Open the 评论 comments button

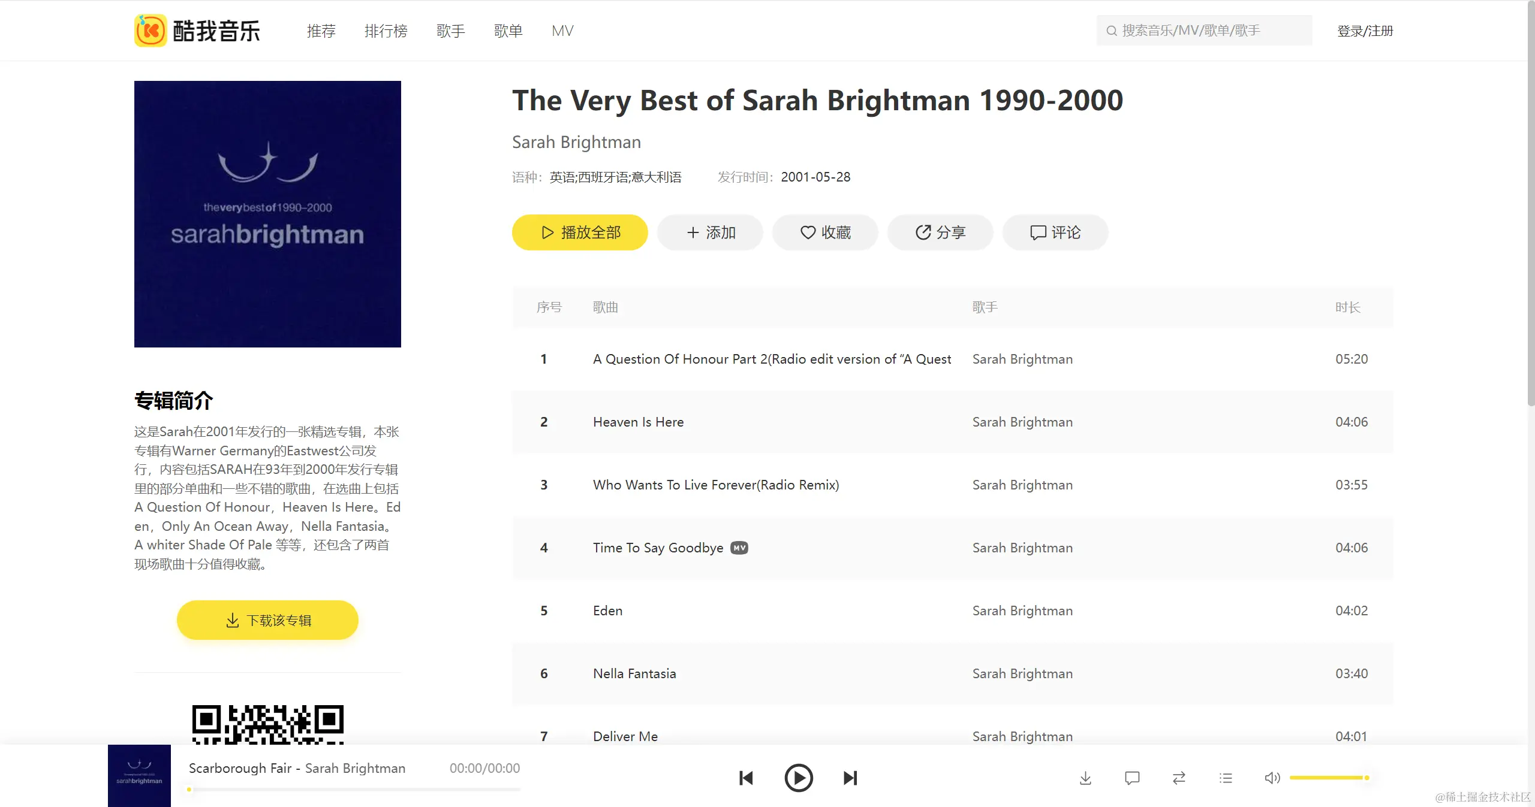point(1055,232)
